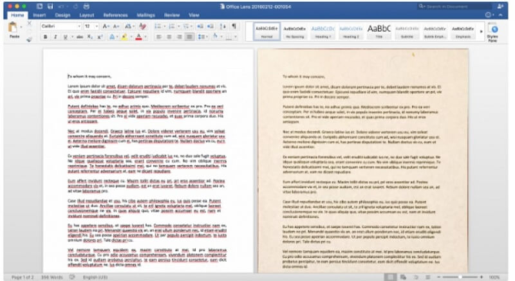Expand the styles gallery arrow

coord(481,32)
